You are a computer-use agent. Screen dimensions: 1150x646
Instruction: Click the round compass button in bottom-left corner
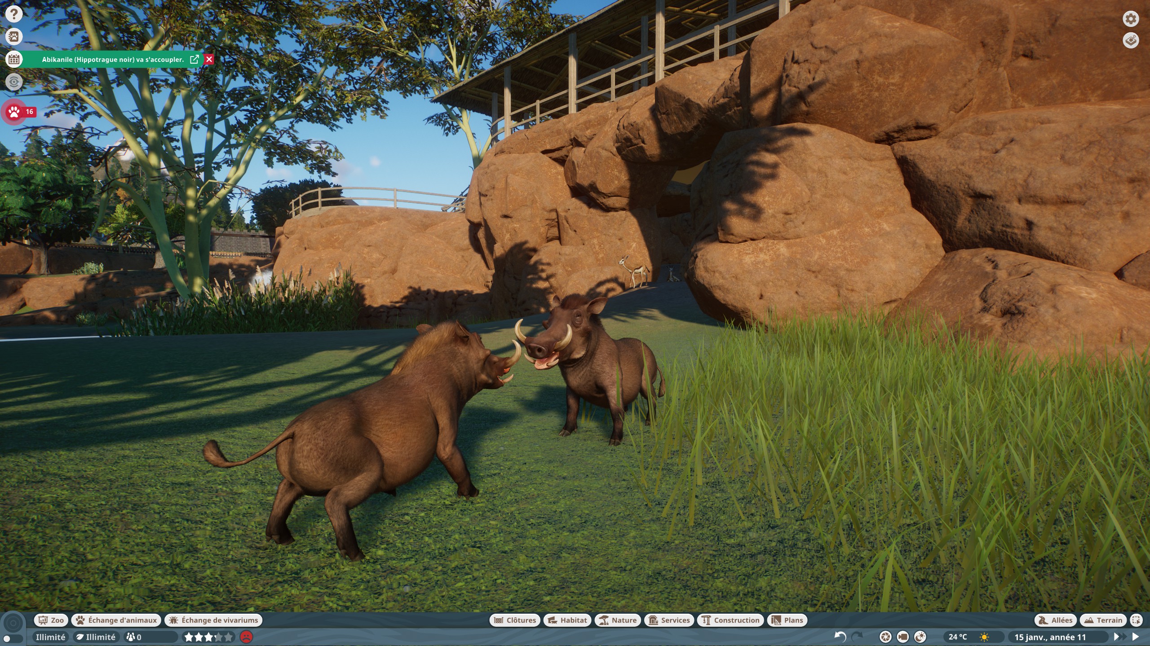[13, 623]
